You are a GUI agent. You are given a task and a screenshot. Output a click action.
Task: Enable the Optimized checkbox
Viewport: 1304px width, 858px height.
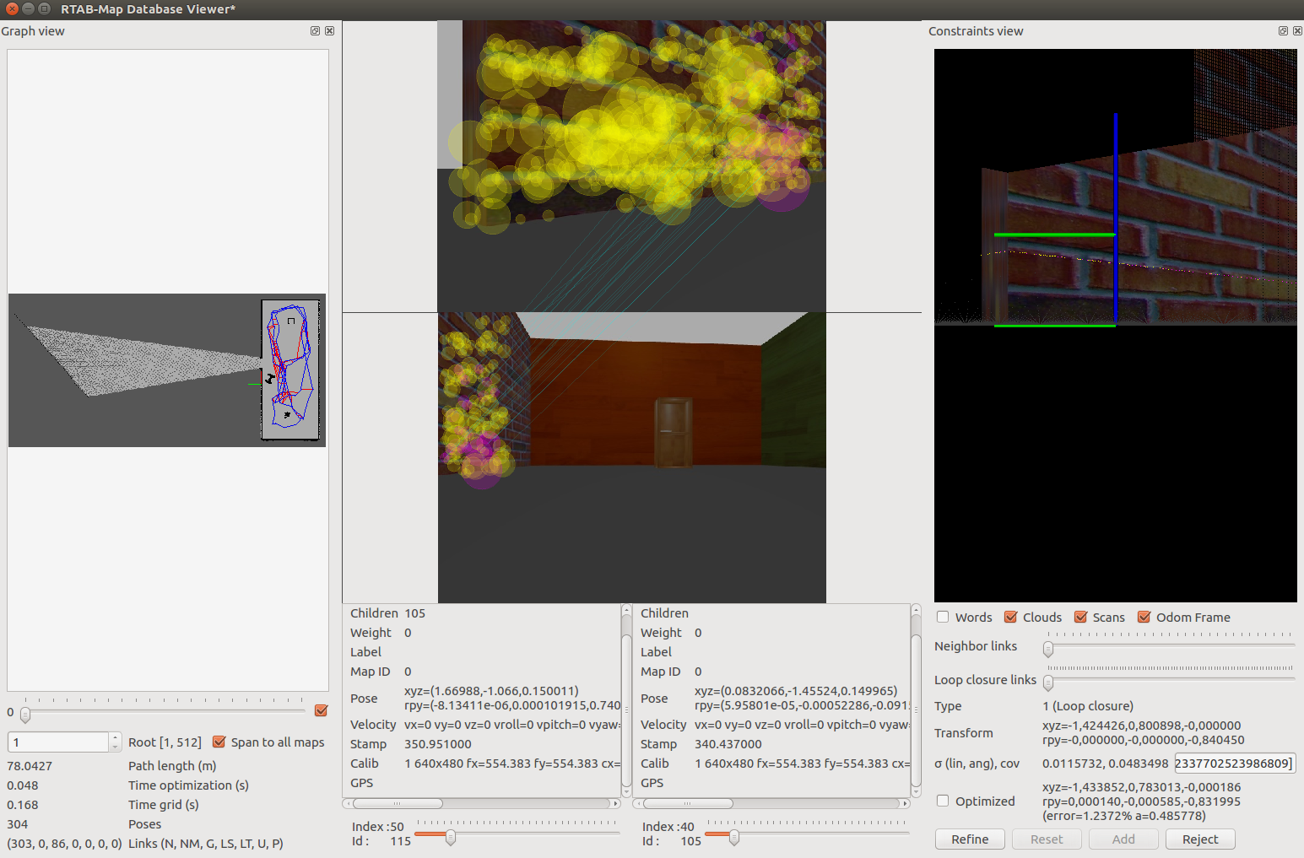pos(943,801)
